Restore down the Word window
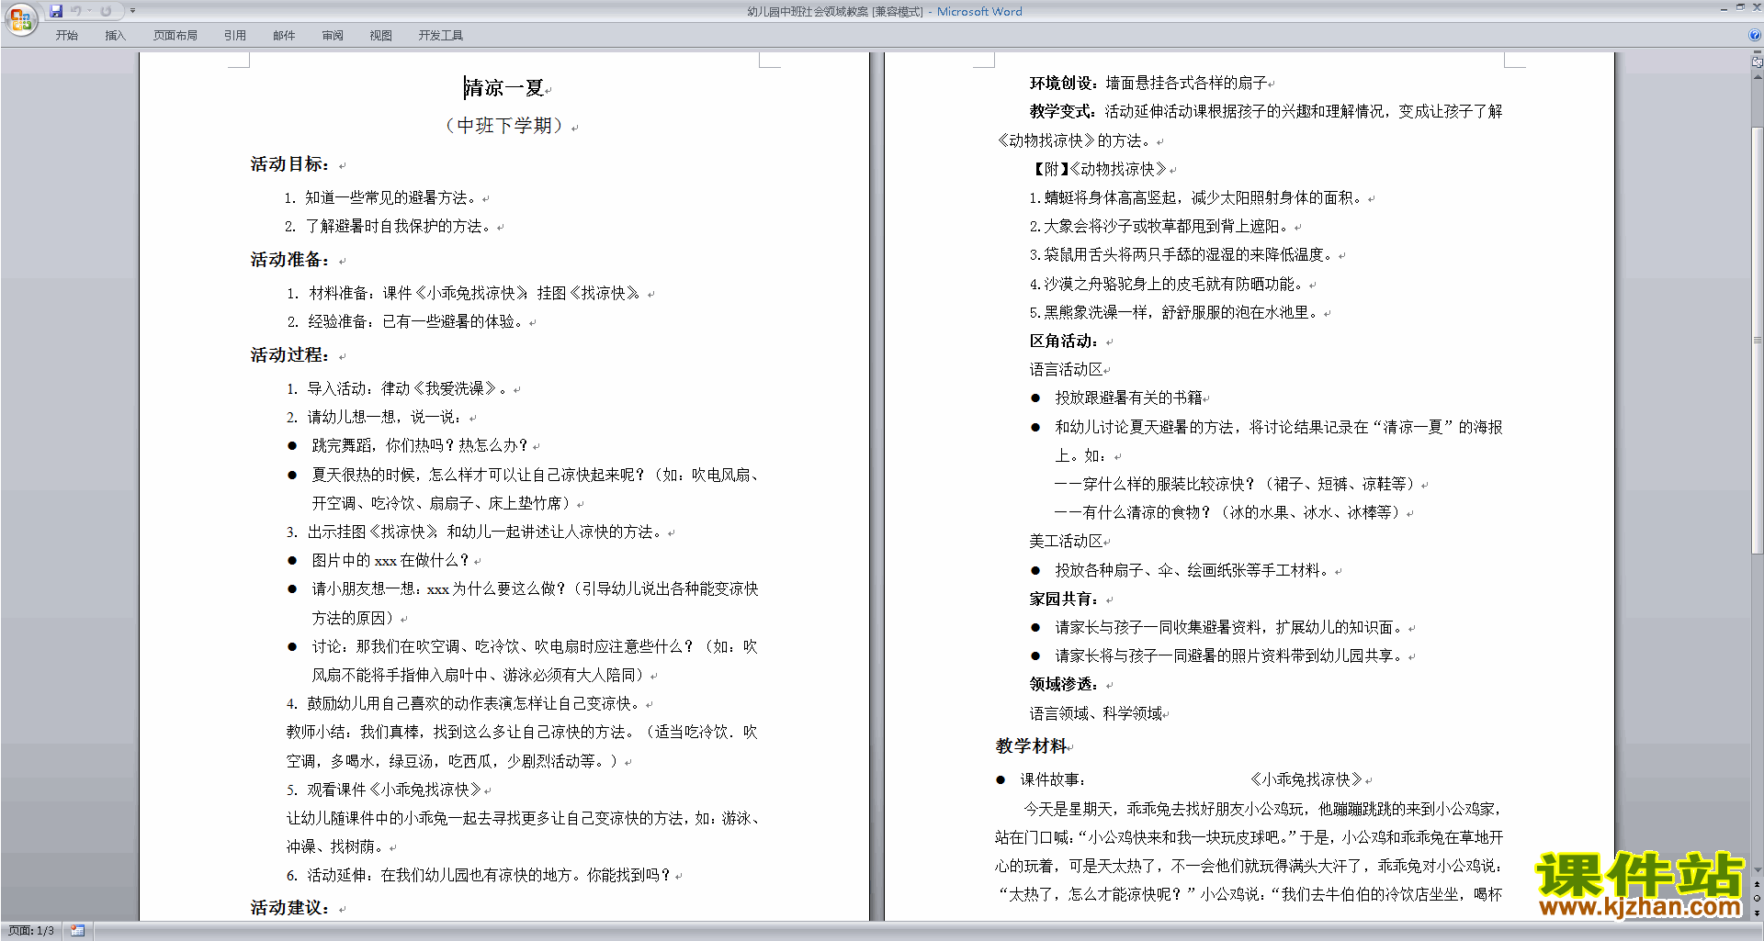The width and height of the screenshot is (1764, 941). tap(1740, 7)
